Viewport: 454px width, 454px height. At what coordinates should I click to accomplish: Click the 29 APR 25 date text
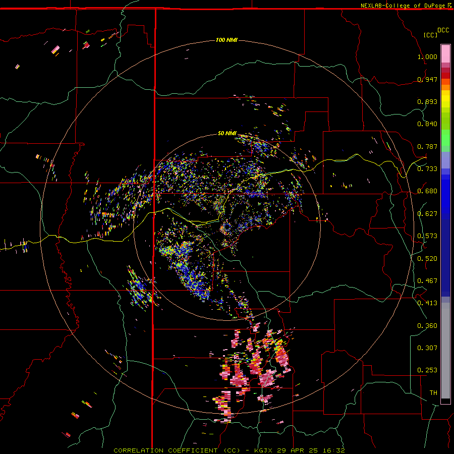[x=297, y=450]
